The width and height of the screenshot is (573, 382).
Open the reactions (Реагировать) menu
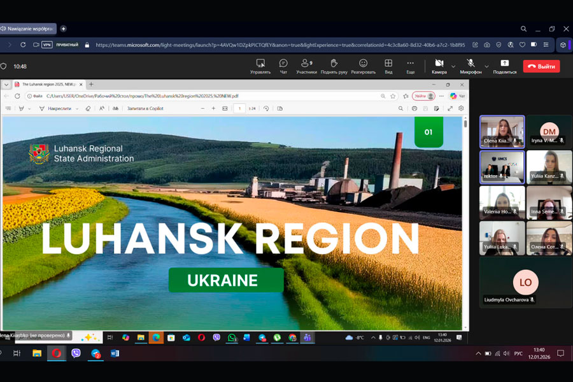(363, 66)
